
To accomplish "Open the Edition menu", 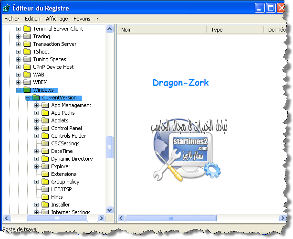I will coord(32,19).
